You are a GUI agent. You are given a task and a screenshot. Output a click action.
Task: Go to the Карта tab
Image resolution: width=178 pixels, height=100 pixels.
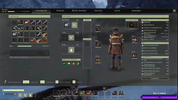(117, 11)
